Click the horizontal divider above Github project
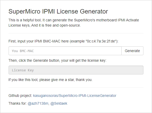 (x=76, y=88)
